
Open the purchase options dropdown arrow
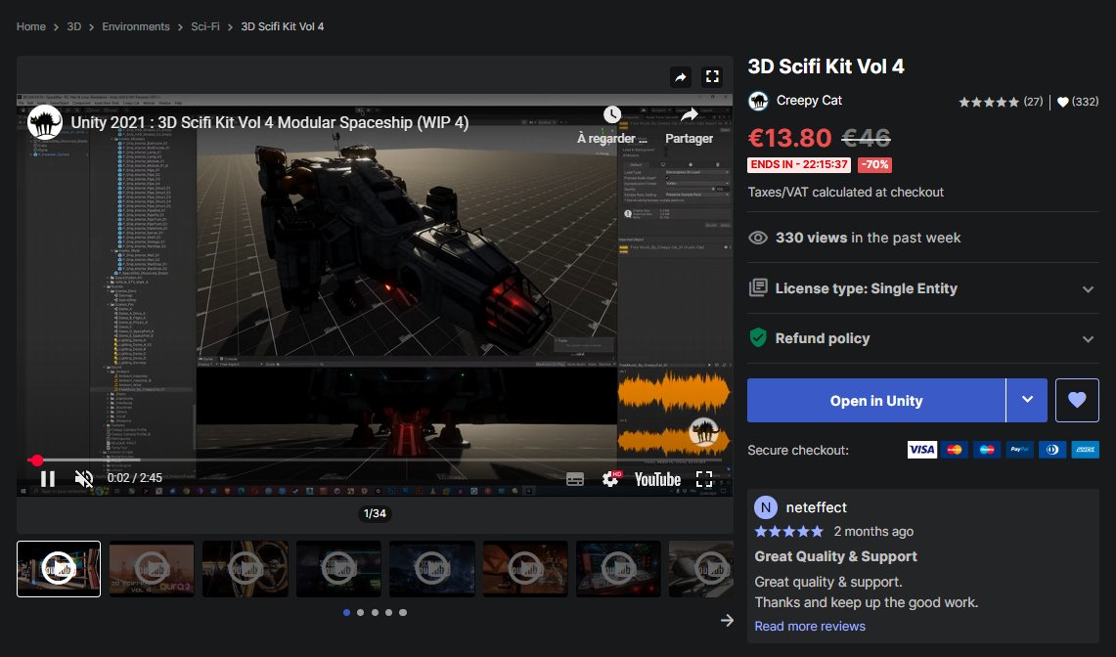tap(1027, 400)
